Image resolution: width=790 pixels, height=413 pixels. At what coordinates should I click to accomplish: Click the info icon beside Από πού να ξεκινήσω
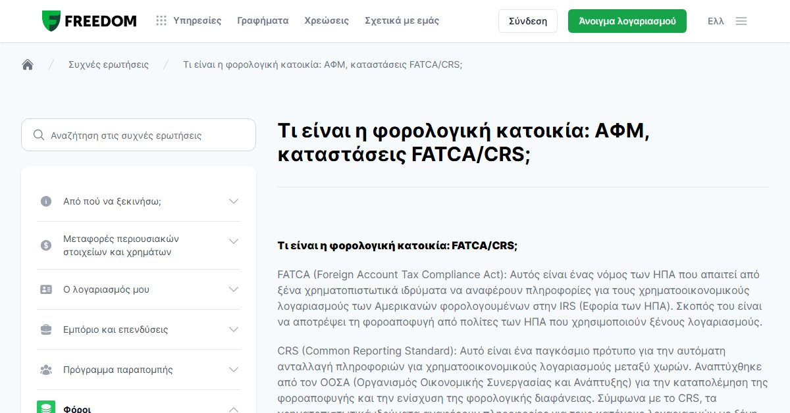[46, 201]
